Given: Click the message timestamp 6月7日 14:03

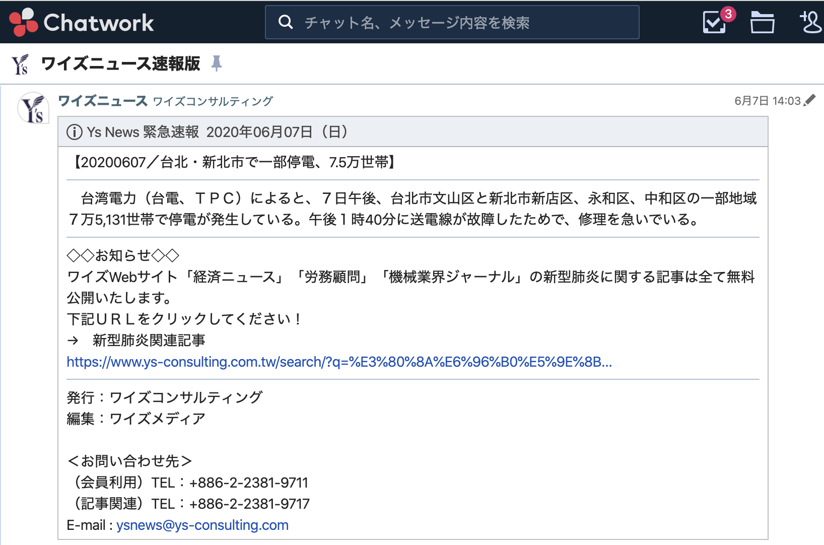Looking at the screenshot, I should (x=768, y=101).
